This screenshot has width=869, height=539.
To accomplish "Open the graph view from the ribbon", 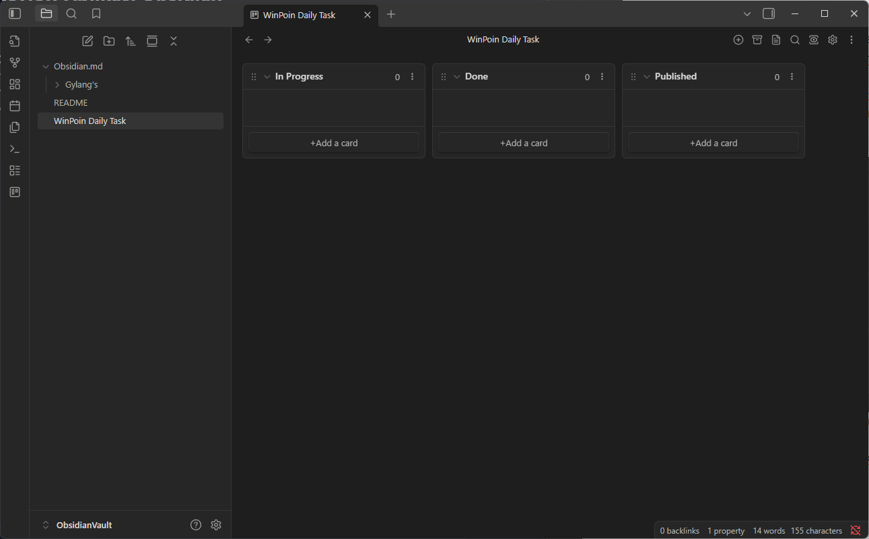I will [15, 63].
